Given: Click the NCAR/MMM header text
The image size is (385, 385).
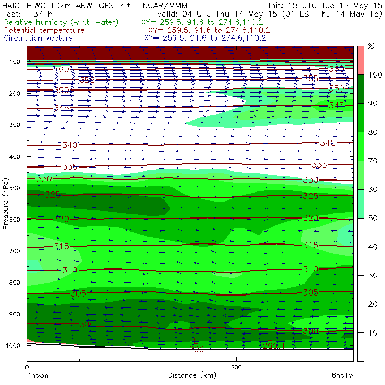Looking at the screenshot, I should click(165, 5).
